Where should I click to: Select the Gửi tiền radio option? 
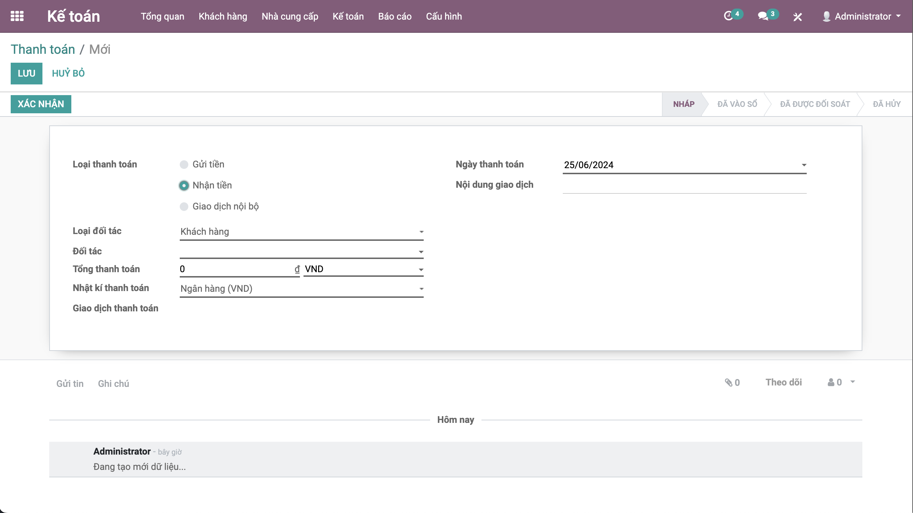(184, 165)
